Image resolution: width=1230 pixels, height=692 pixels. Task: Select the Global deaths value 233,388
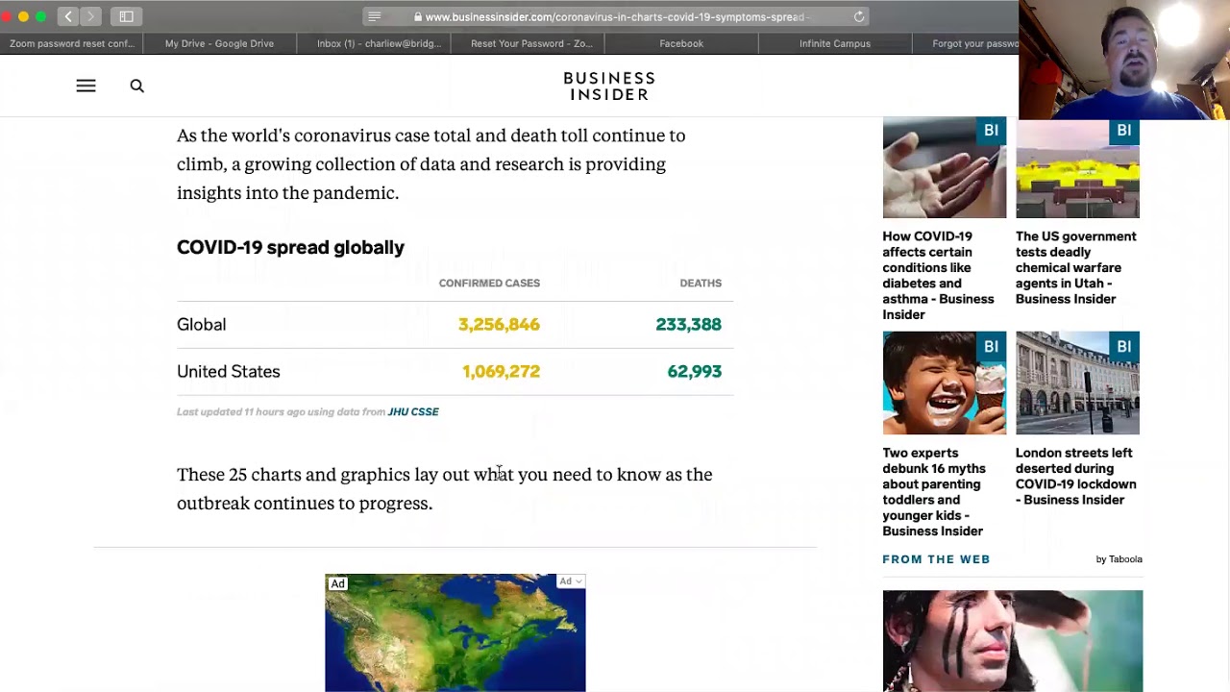[x=688, y=325]
